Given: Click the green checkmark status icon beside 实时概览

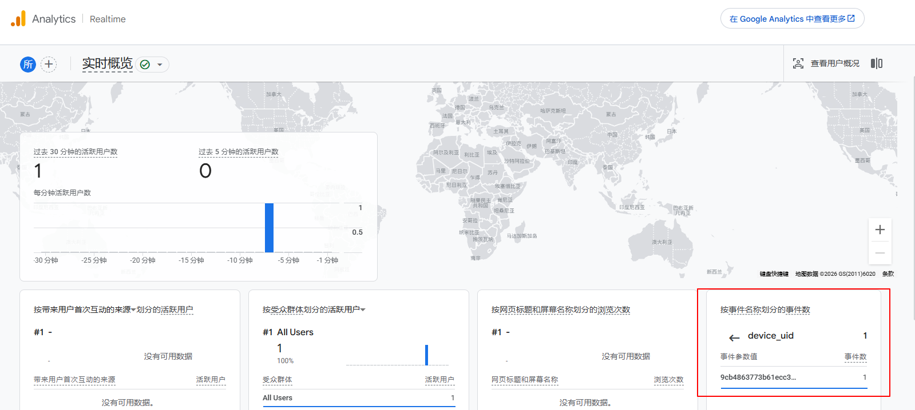Looking at the screenshot, I should [x=145, y=65].
